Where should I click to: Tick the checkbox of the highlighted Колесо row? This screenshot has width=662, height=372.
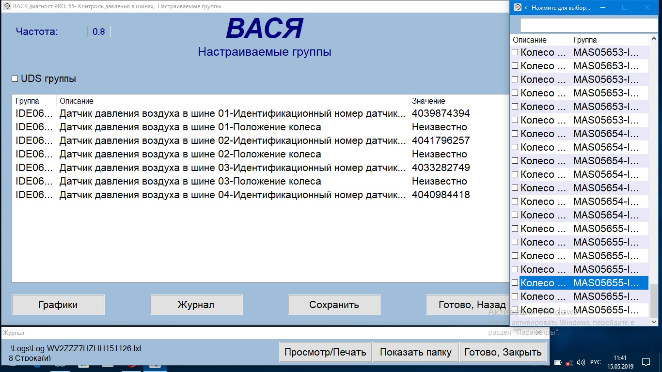[x=515, y=283]
